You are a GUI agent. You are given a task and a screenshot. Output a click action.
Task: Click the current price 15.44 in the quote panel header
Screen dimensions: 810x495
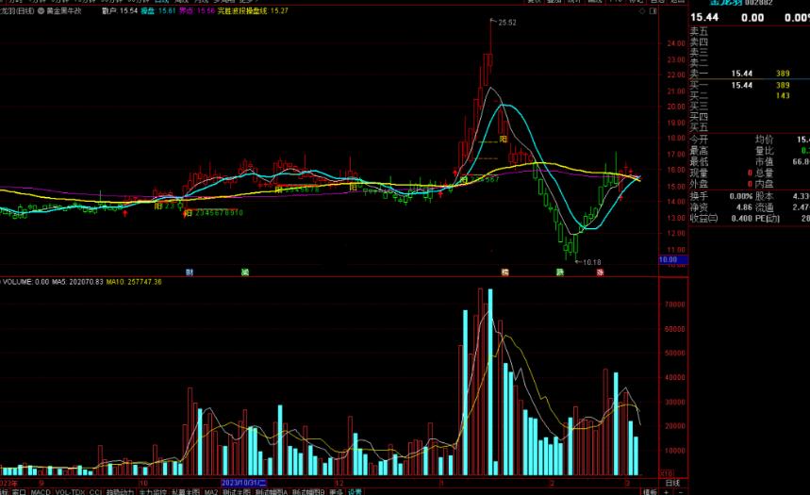coord(704,17)
